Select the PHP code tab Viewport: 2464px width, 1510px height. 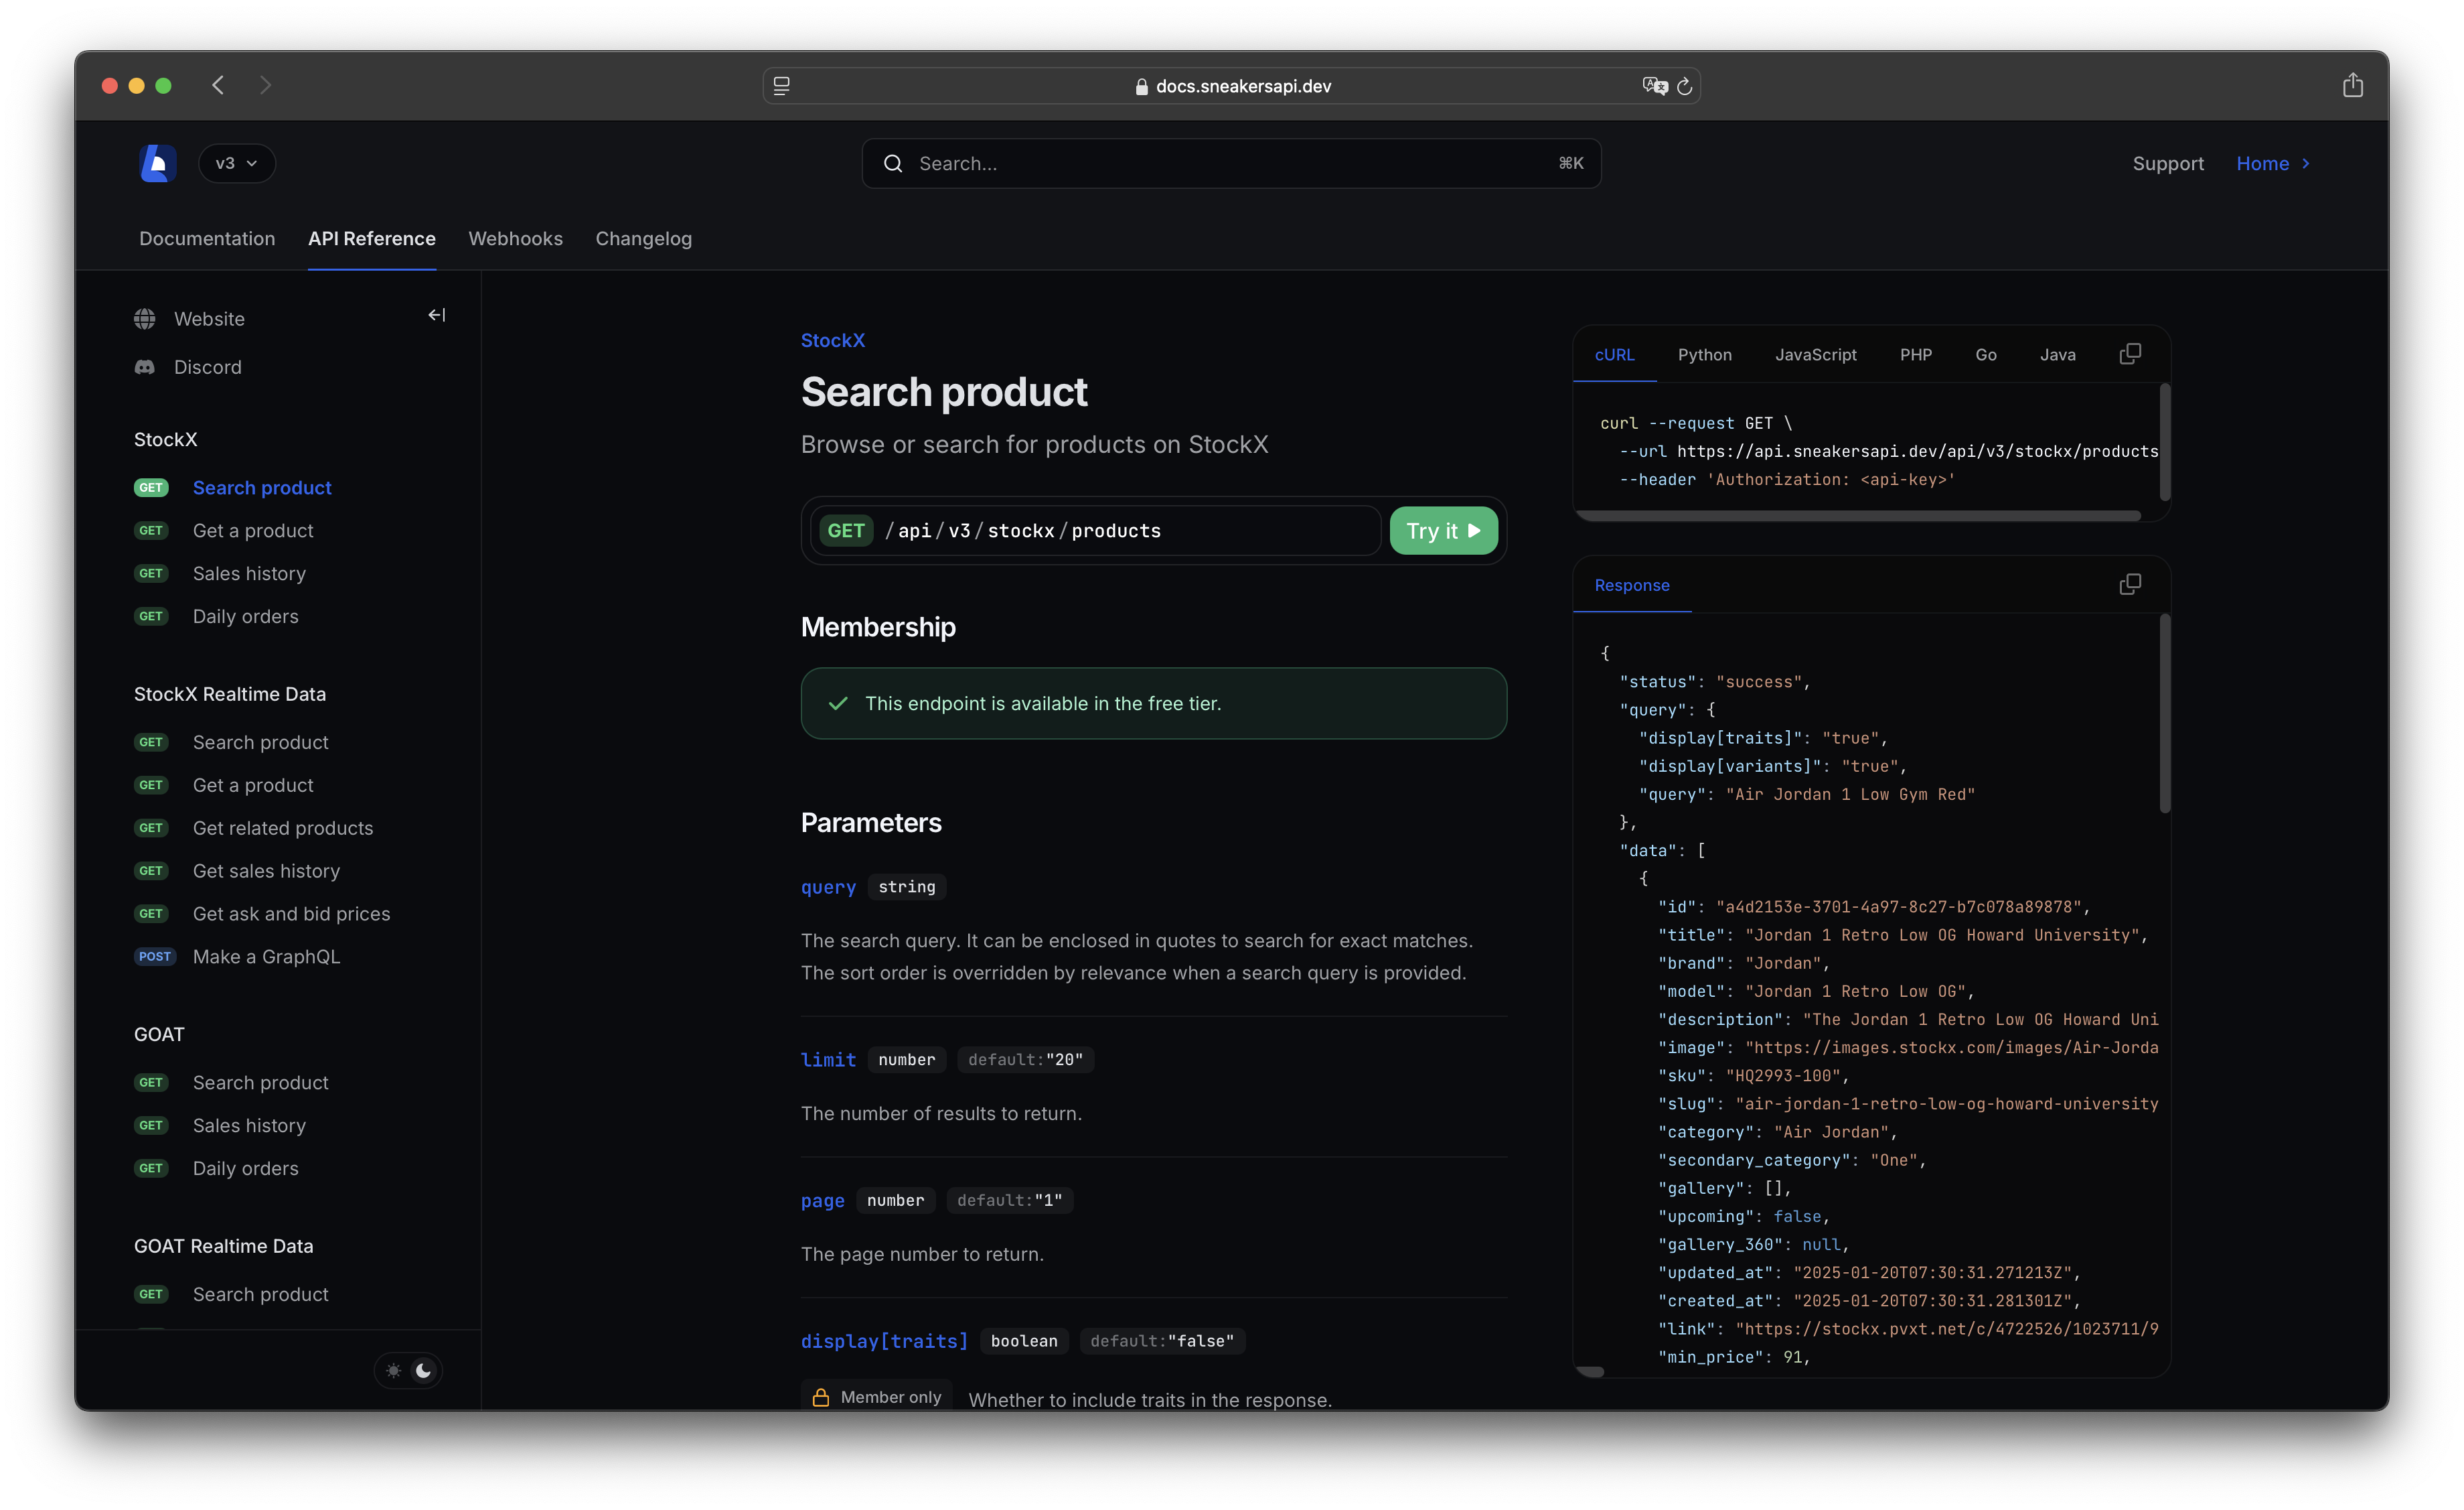pos(1915,355)
